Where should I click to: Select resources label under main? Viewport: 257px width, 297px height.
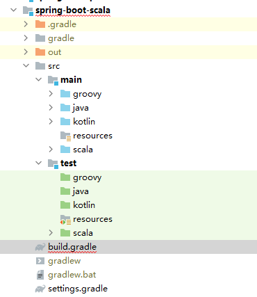(x=92, y=136)
